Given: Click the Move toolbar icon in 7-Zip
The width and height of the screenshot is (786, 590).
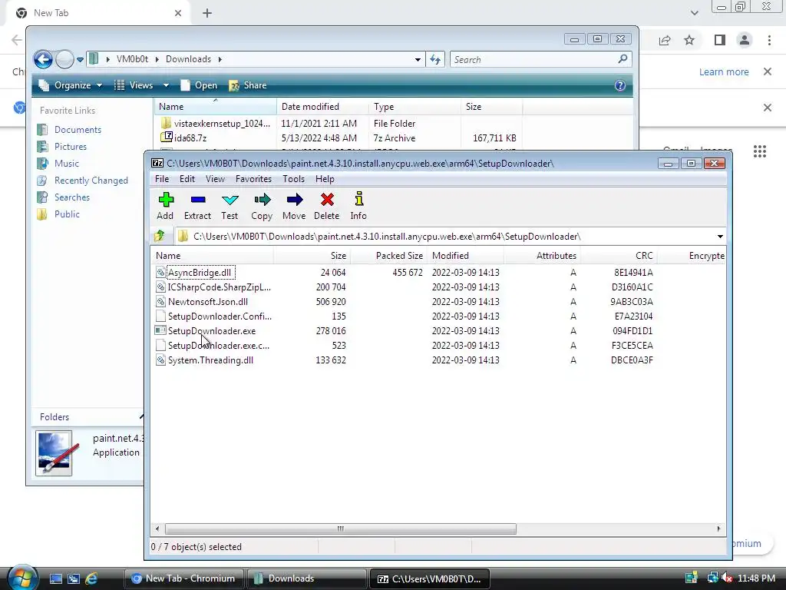Looking at the screenshot, I should [x=294, y=206].
